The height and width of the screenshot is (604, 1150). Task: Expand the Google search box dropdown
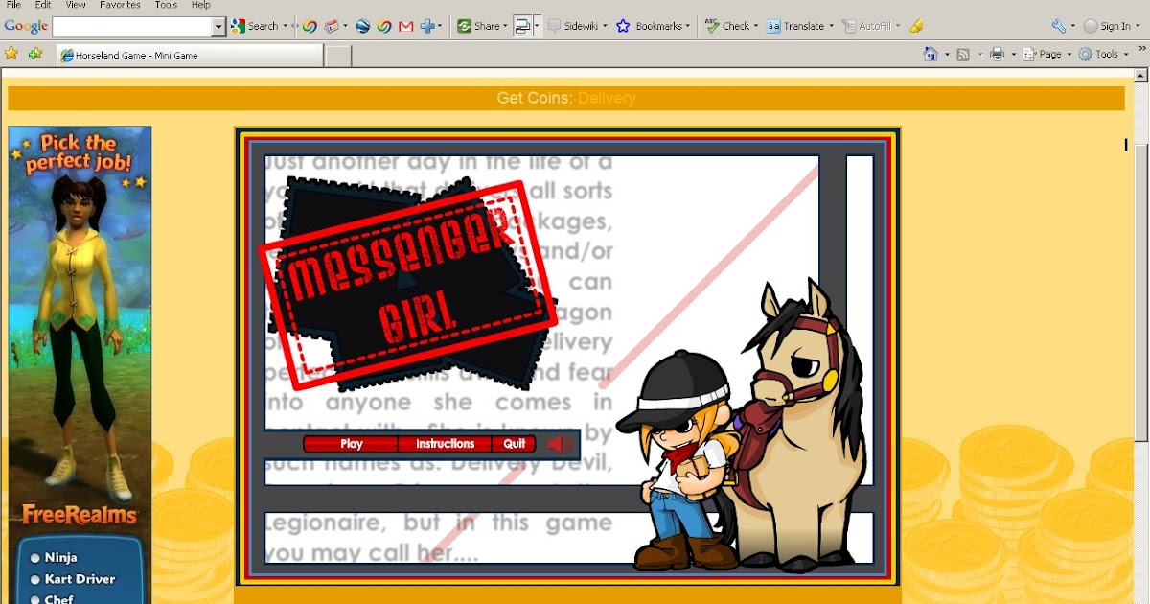tap(218, 26)
